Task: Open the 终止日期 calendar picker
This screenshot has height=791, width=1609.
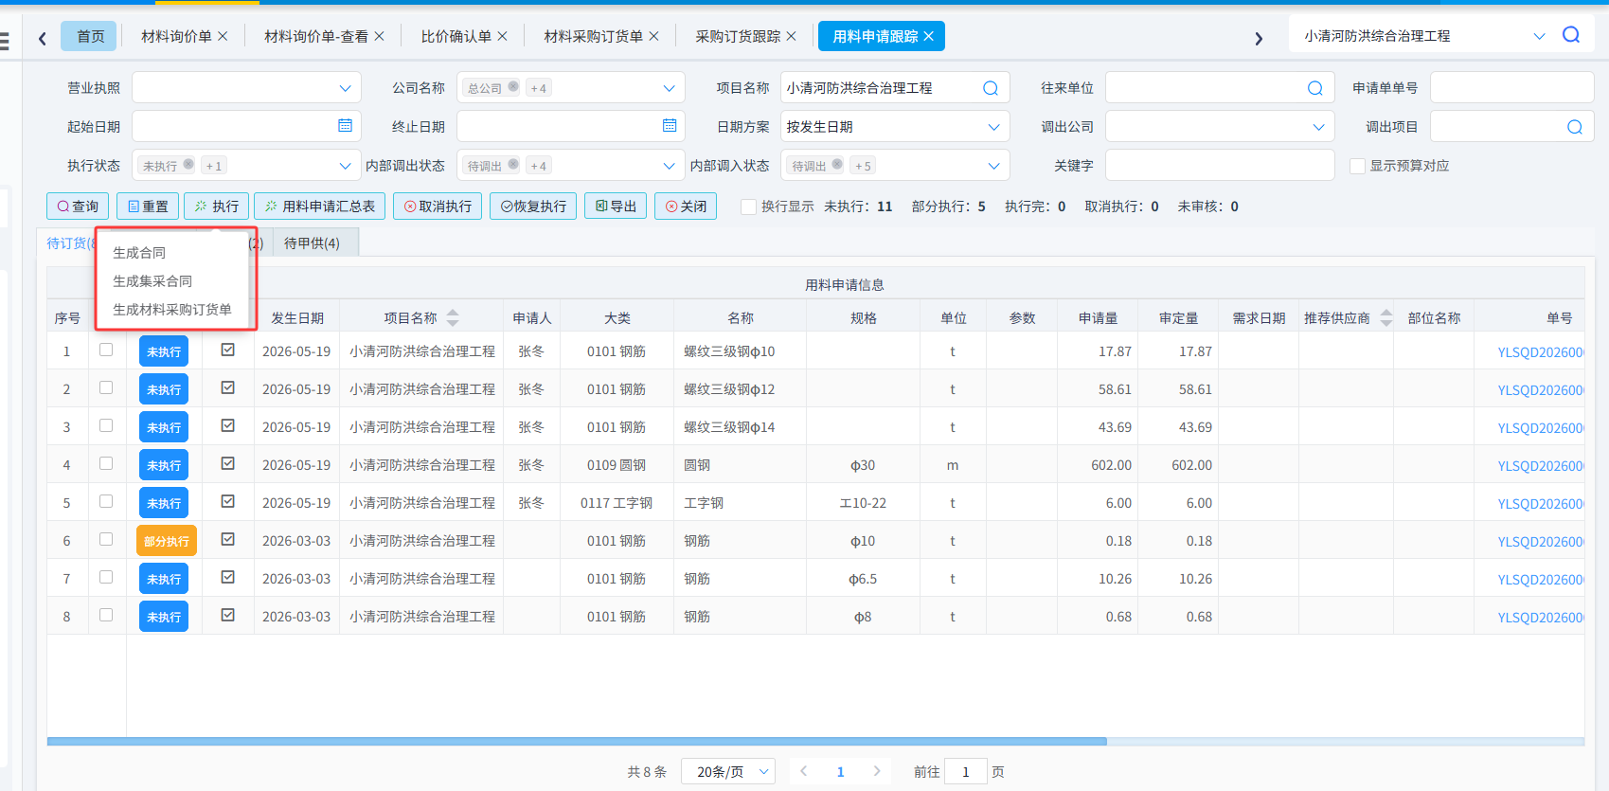Action: (670, 126)
